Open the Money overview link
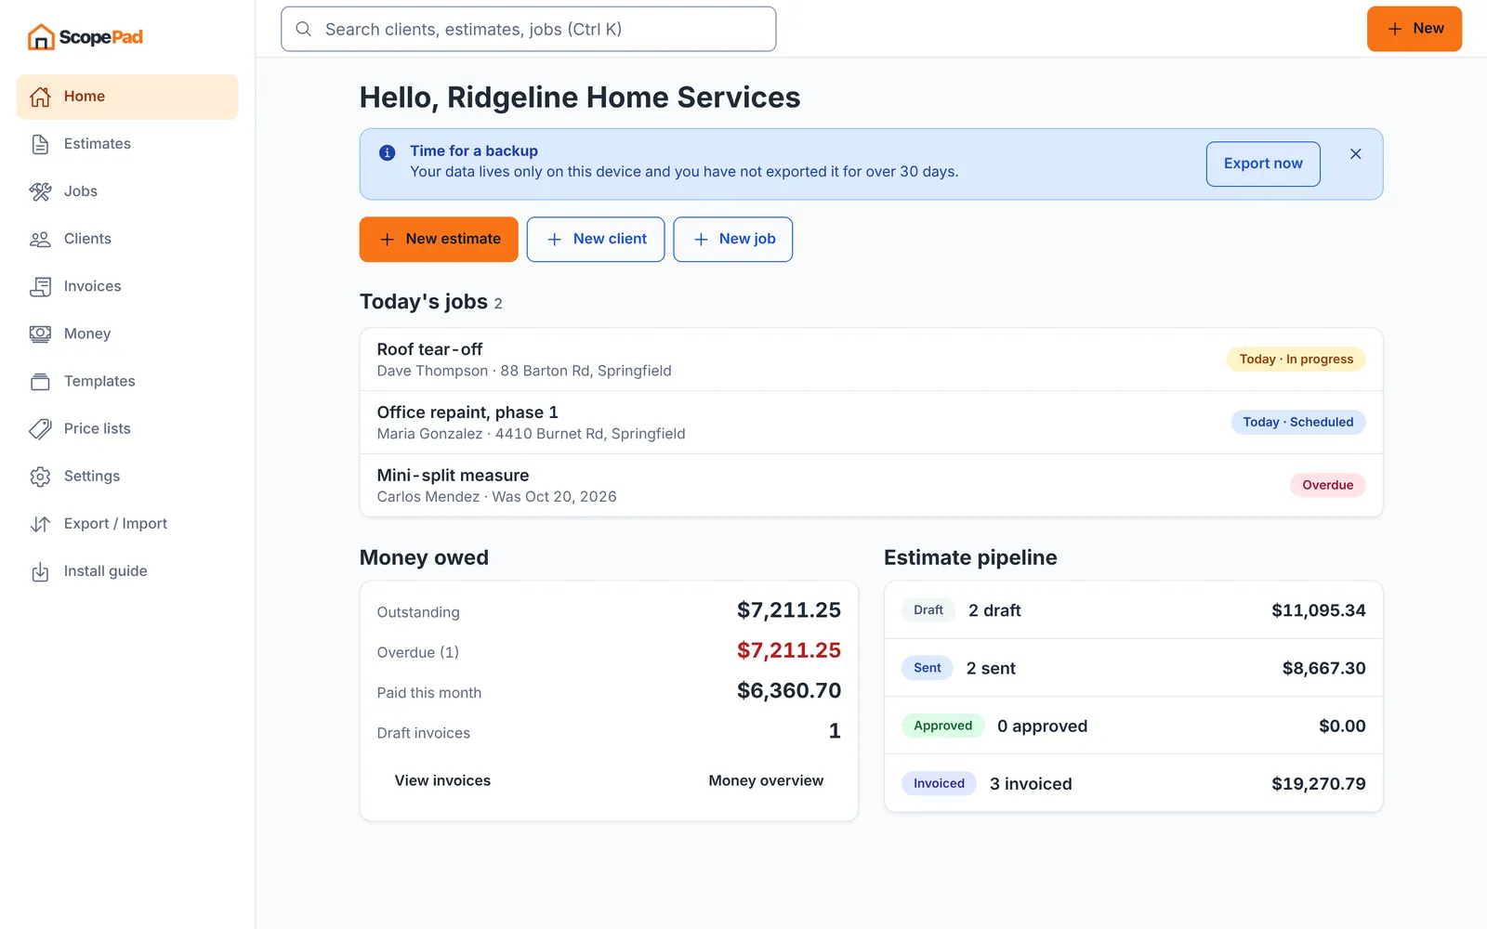This screenshot has height=929, width=1487. click(766, 780)
